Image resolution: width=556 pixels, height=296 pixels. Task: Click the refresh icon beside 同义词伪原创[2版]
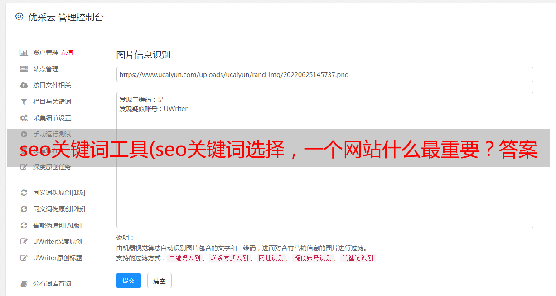click(24, 209)
